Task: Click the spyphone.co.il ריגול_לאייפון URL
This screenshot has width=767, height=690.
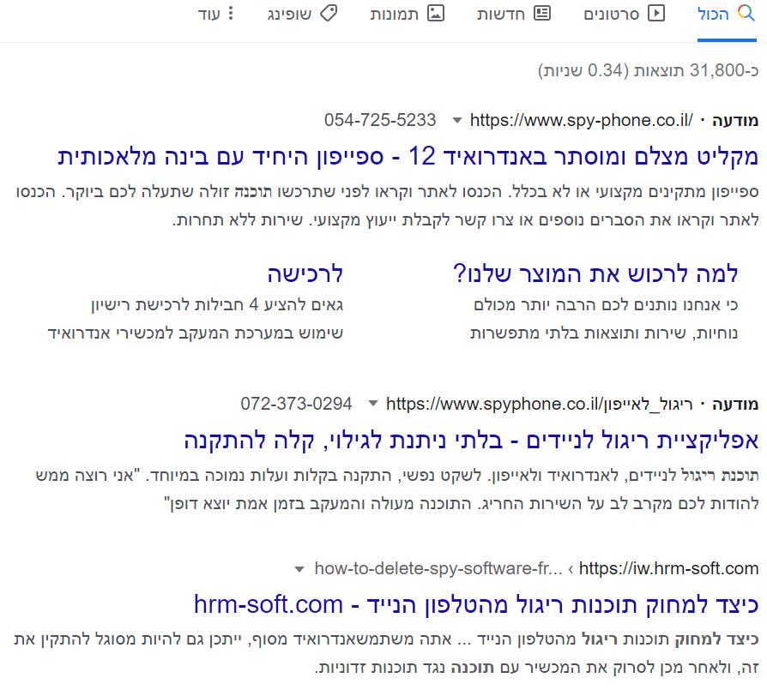Action: (539, 404)
